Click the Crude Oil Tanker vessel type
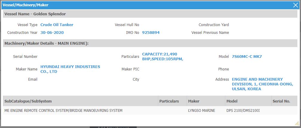The image size is (301, 128). click(57, 25)
